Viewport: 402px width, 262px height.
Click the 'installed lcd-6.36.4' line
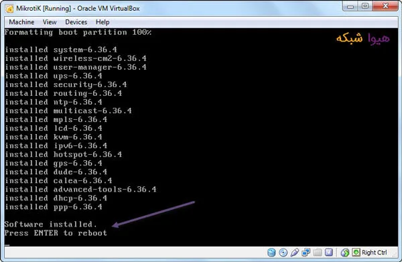(54, 128)
